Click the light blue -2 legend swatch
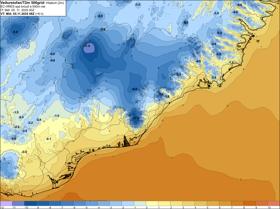 128,203
